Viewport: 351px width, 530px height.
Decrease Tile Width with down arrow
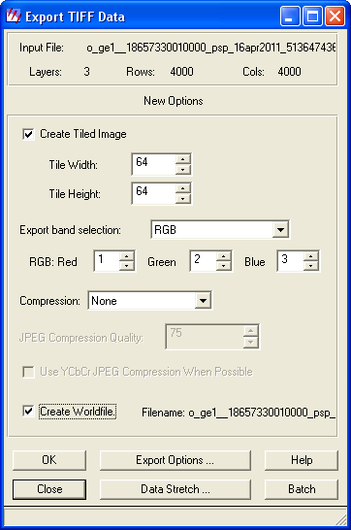(183, 169)
